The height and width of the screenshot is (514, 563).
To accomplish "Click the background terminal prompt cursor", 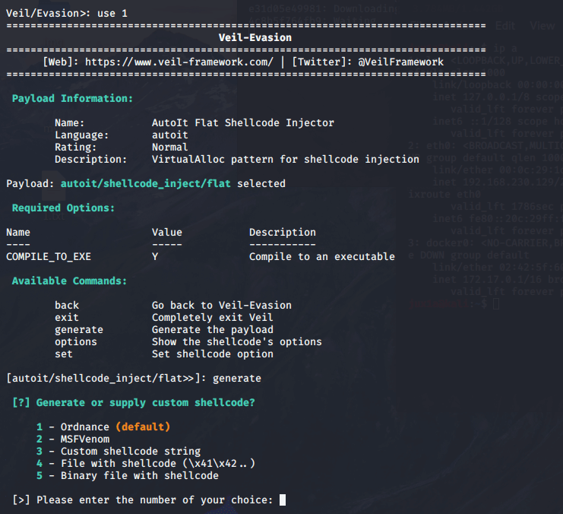I will (x=496, y=304).
